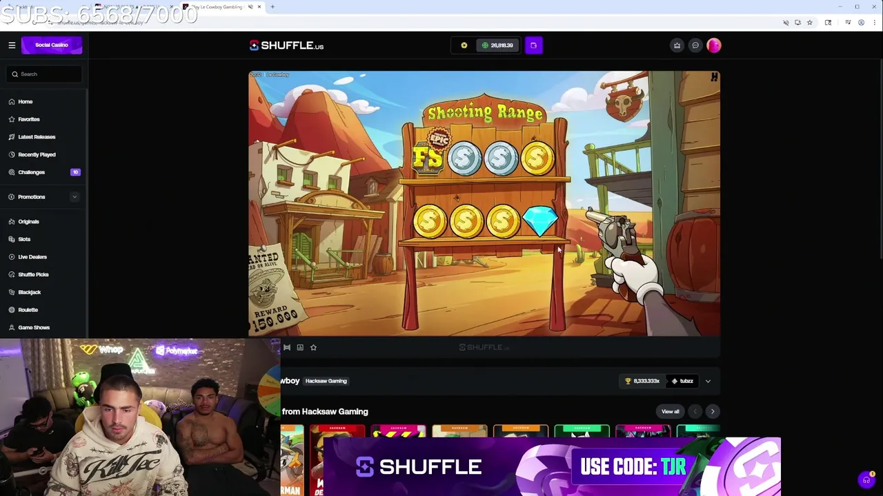Toggle theater mode below the game

tap(287, 347)
